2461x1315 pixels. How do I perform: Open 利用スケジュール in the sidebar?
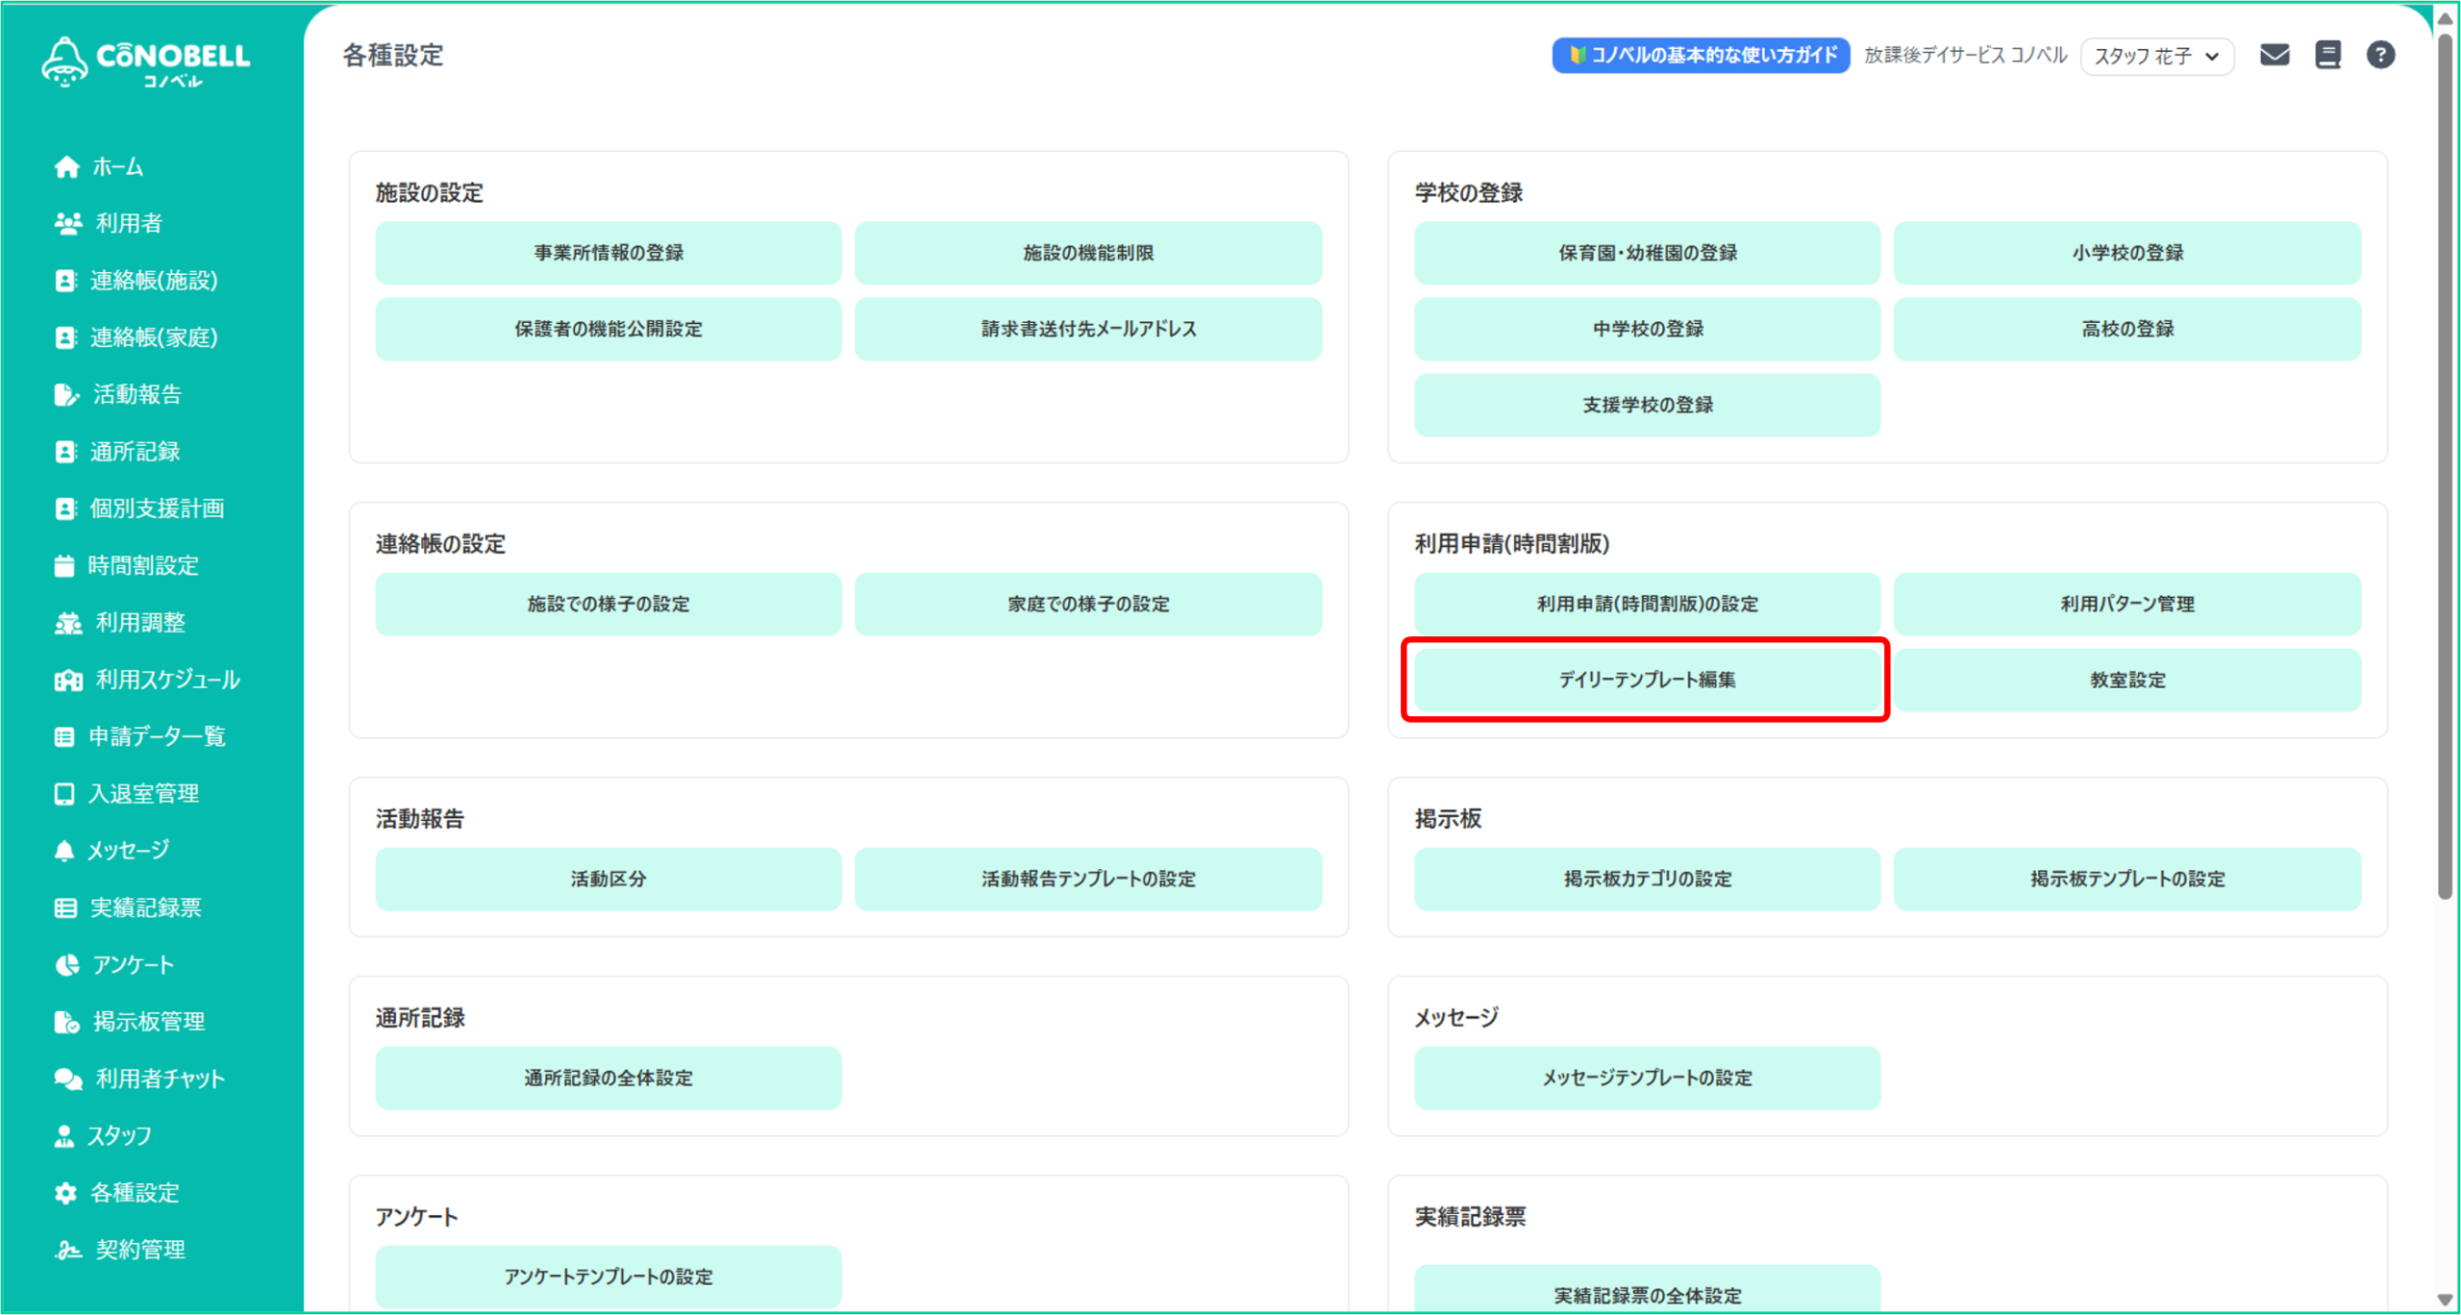point(167,680)
